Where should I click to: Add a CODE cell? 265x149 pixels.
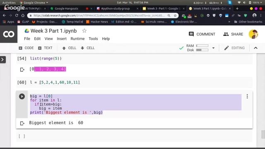pyautogui.click(x=26, y=48)
